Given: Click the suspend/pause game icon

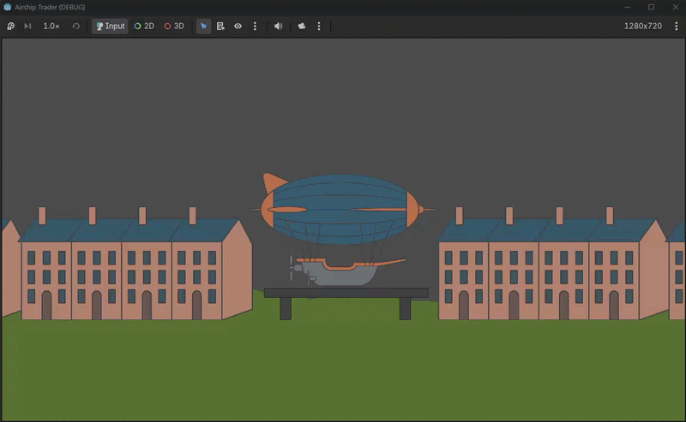Looking at the screenshot, I should coord(11,27).
